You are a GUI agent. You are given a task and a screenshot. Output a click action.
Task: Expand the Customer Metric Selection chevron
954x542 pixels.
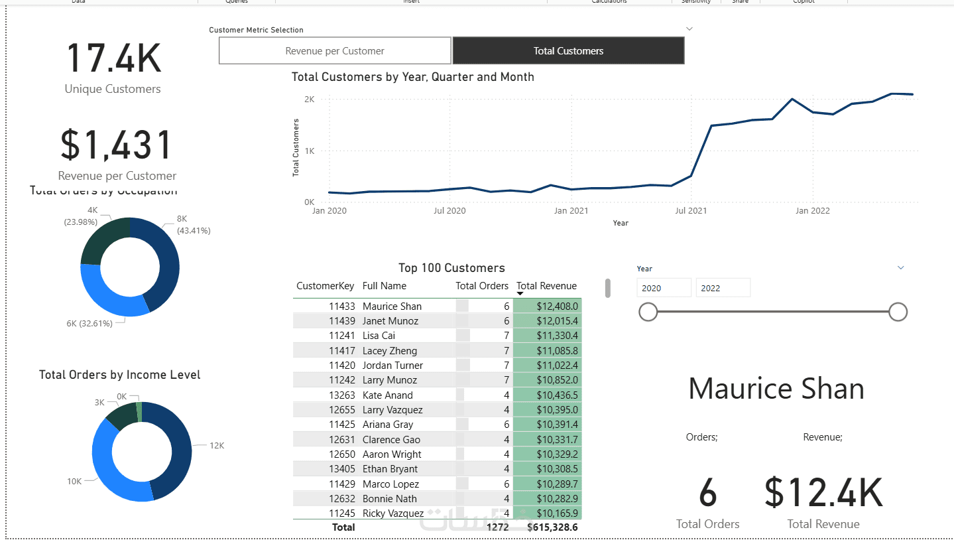[689, 29]
